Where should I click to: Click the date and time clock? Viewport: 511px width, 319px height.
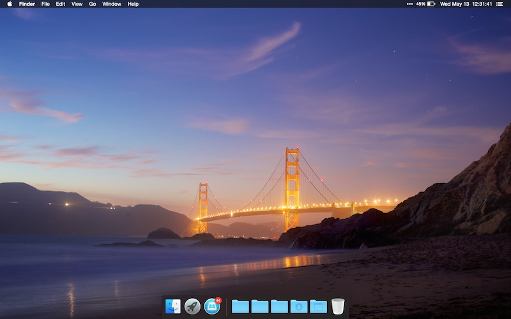pyautogui.click(x=465, y=4)
